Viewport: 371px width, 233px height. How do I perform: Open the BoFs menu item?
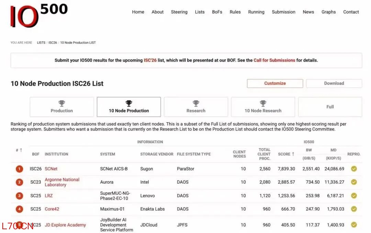click(x=217, y=12)
